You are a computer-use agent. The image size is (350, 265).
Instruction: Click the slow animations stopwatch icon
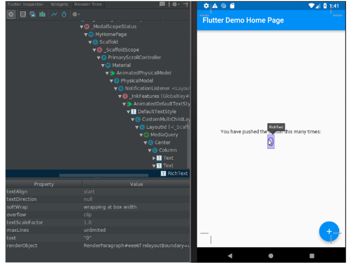(64, 15)
